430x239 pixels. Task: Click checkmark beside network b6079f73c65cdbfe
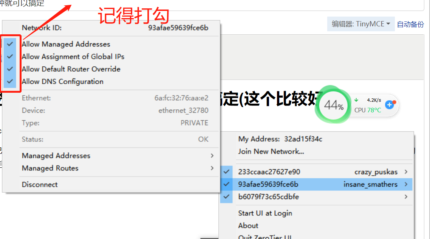226,197
